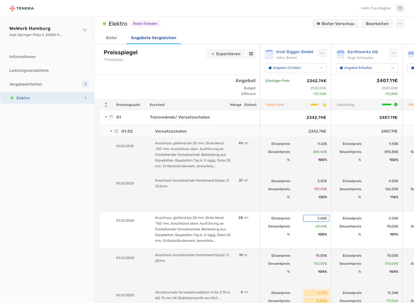This screenshot has height=303, width=414.
Task: Click Earthworks UG company icon
Action: [341, 54]
